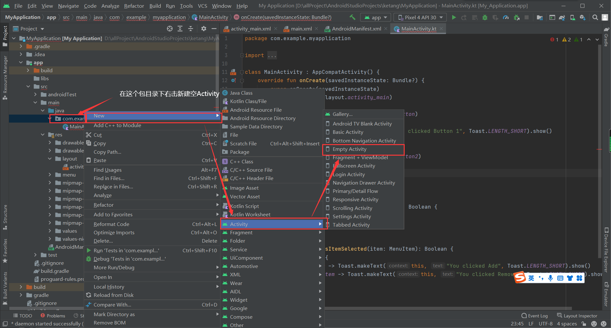Click the editor vertical scrollbar
This screenshot has height=328, width=611.
[x=599, y=151]
